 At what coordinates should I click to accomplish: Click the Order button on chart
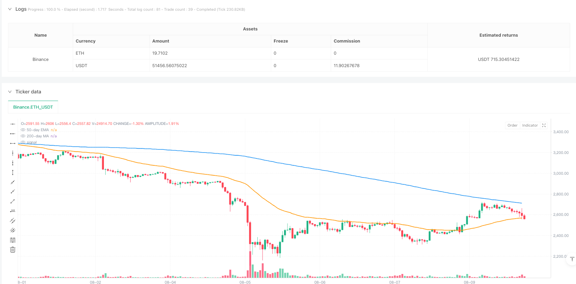click(x=512, y=126)
